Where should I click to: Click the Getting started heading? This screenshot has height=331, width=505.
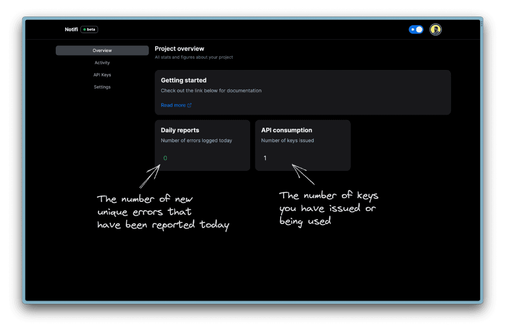[184, 80]
